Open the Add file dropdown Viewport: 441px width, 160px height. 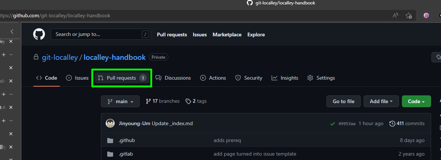click(381, 101)
